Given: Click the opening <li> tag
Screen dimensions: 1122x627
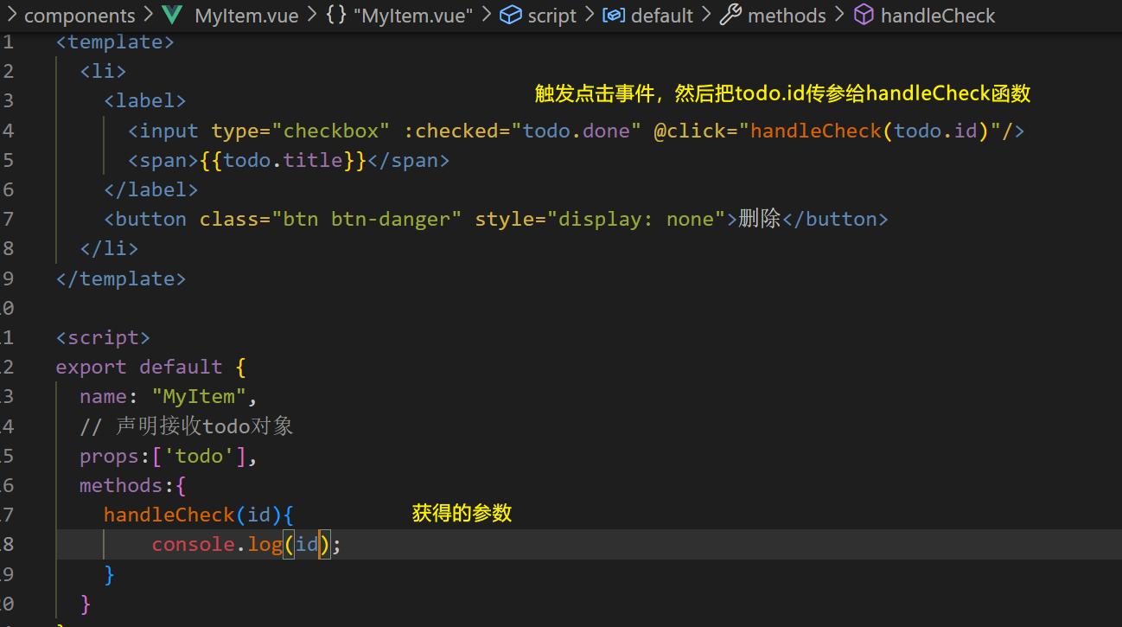Looking at the screenshot, I should tap(103, 71).
